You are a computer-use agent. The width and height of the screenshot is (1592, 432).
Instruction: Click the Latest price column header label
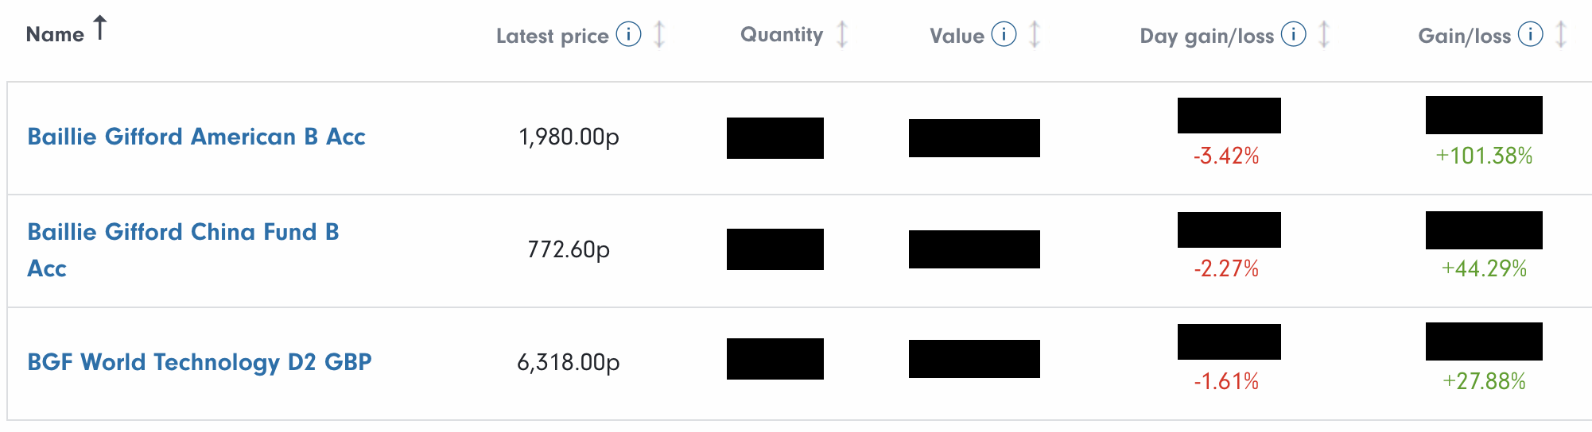[x=553, y=37]
